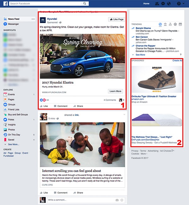The image size is (189, 205).
Task: Click the Quick Help question mark icon
Action: pyautogui.click(x=179, y=4)
